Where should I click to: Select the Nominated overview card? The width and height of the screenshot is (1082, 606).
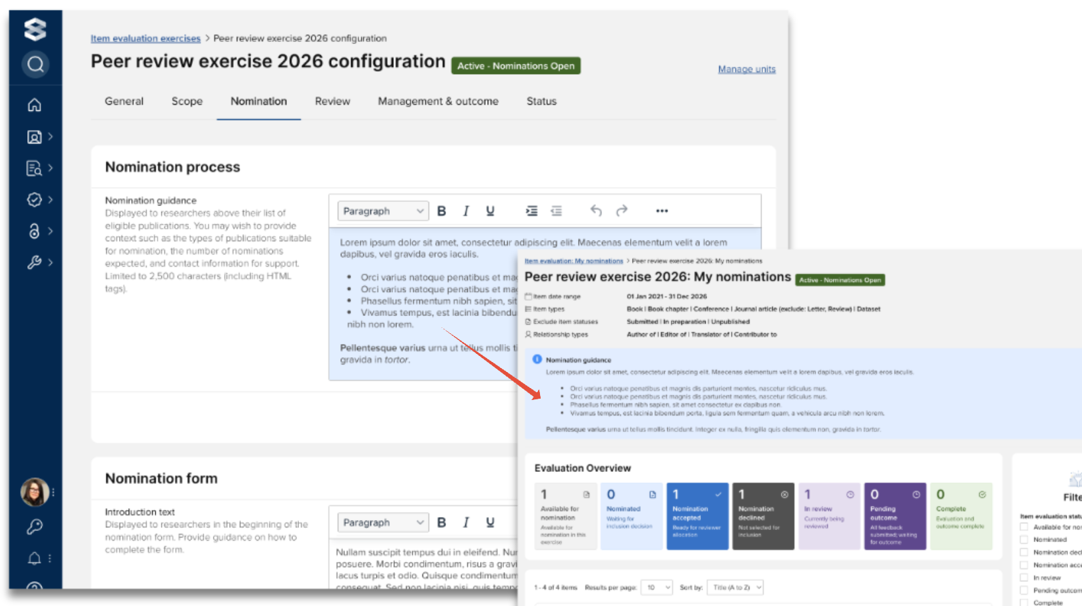(631, 517)
